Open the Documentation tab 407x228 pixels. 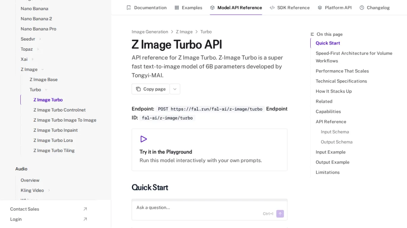click(147, 7)
